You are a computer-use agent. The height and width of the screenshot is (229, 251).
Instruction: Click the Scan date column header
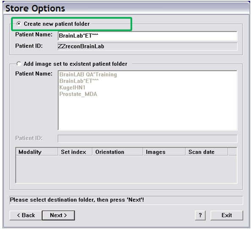(207, 152)
